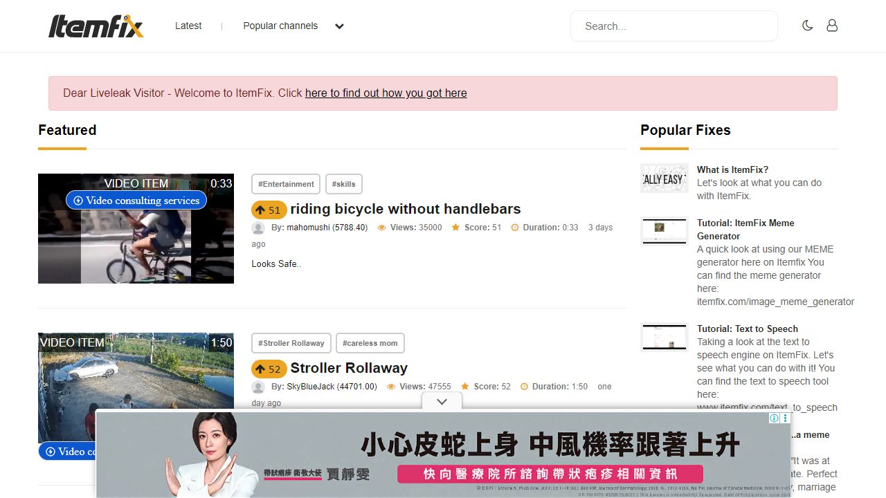This screenshot has width=886, height=498.
Task: Click the star icon beside Score: 52
Action: [465, 387]
